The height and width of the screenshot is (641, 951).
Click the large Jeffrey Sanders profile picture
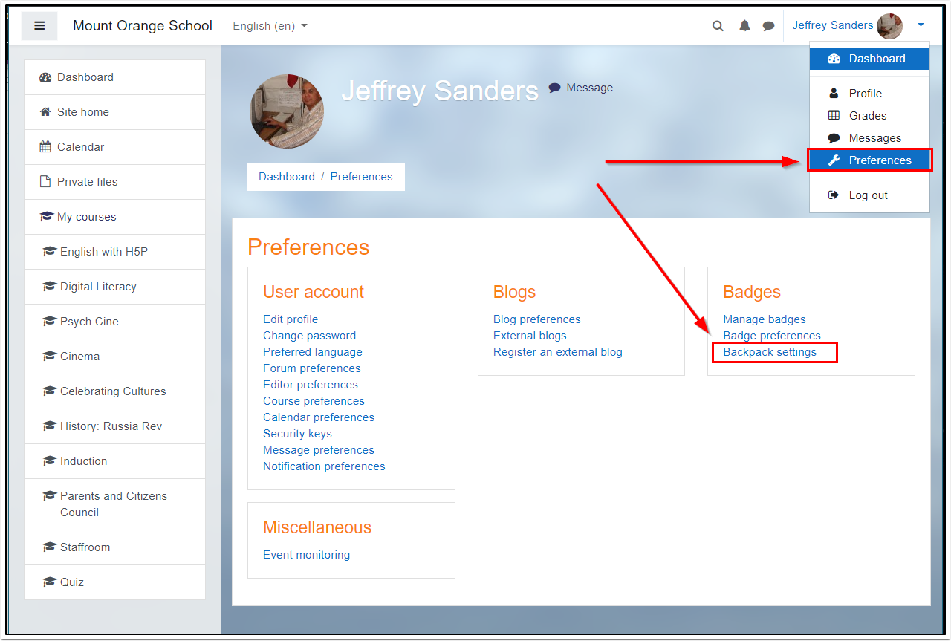(287, 111)
